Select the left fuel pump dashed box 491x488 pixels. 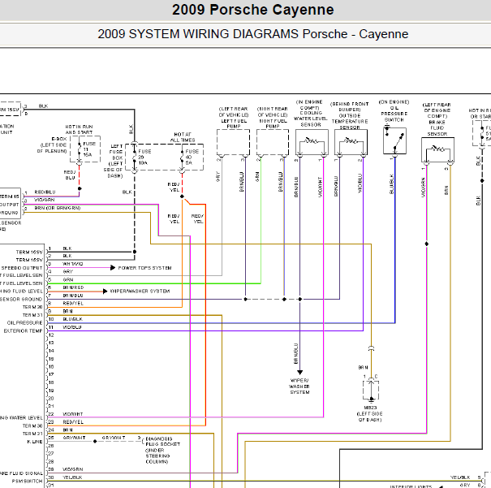[233, 142]
